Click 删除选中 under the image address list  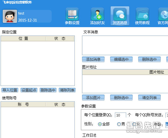(121, 98)
